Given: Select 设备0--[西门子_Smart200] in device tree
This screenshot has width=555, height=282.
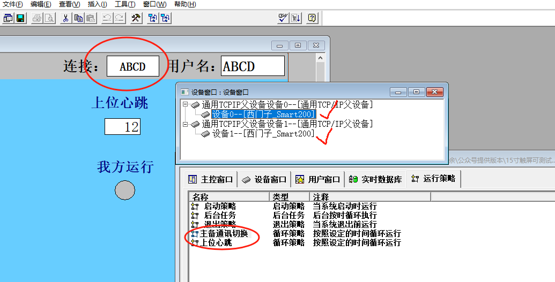Looking at the screenshot, I should [263, 114].
